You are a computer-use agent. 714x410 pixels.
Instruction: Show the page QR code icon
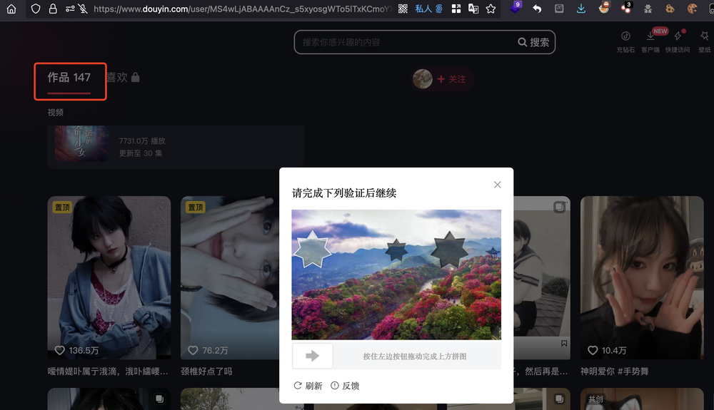point(403,9)
